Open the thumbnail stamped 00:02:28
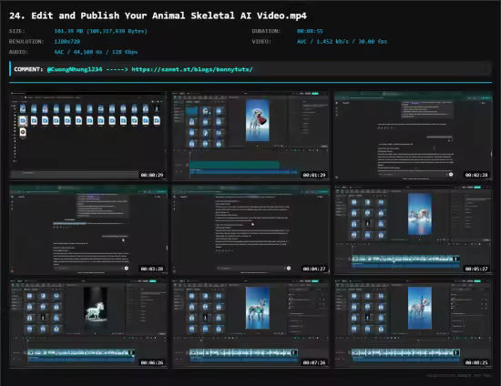 point(413,136)
